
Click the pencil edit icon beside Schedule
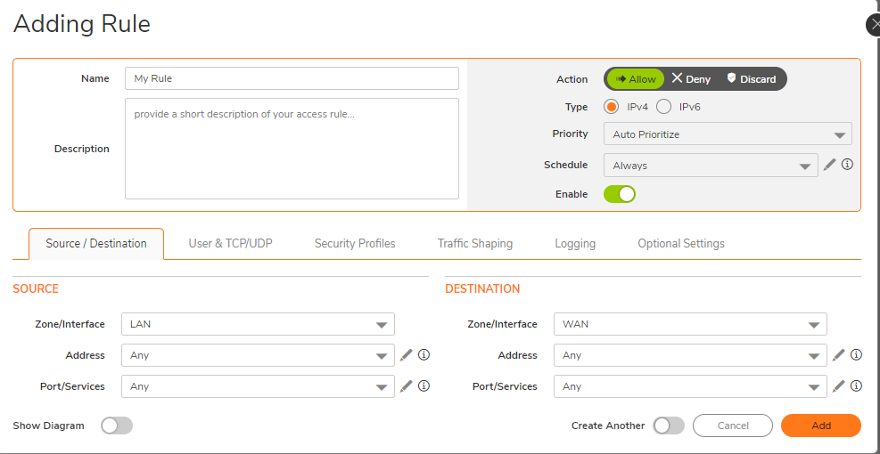829,165
